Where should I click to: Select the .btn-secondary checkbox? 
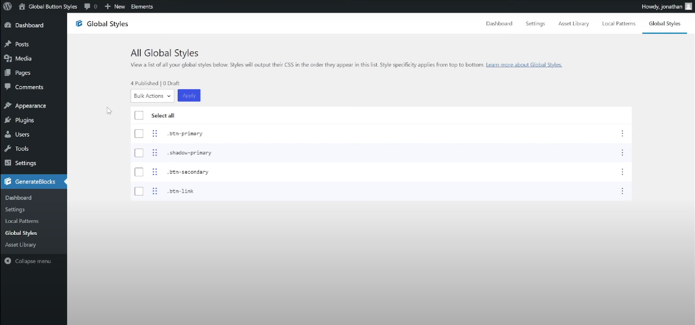pos(139,172)
